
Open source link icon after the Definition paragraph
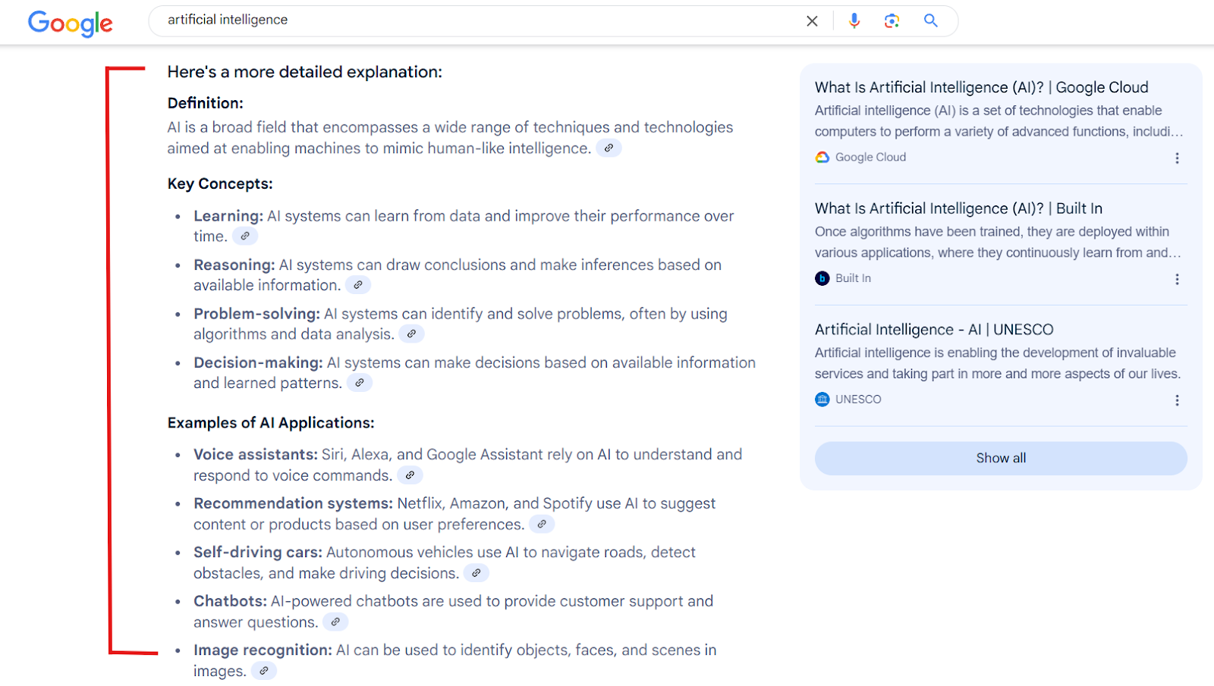609,149
